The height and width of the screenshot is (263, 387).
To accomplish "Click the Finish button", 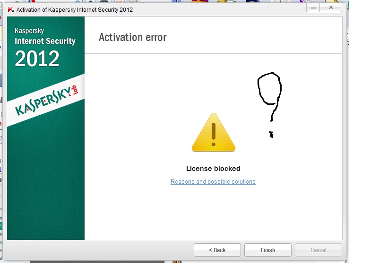I will 268,250.
